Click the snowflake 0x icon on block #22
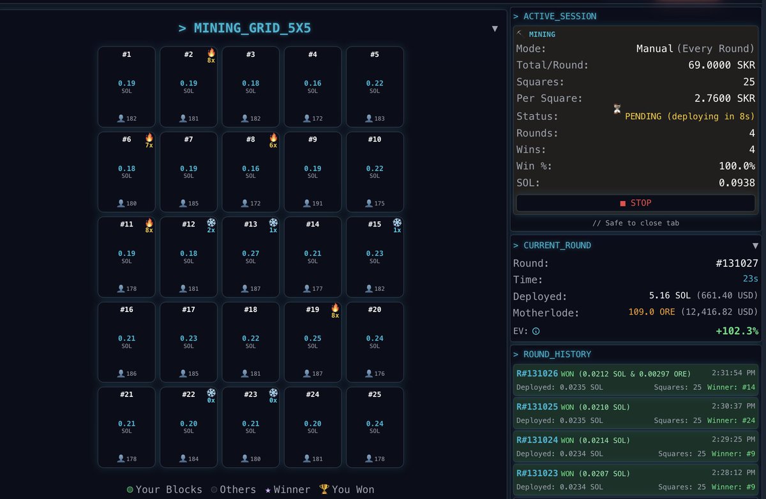This screenshot has width=766, height=499. [211, 392]
